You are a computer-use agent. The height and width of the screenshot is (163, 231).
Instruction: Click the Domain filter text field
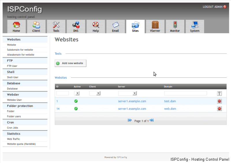185,93
